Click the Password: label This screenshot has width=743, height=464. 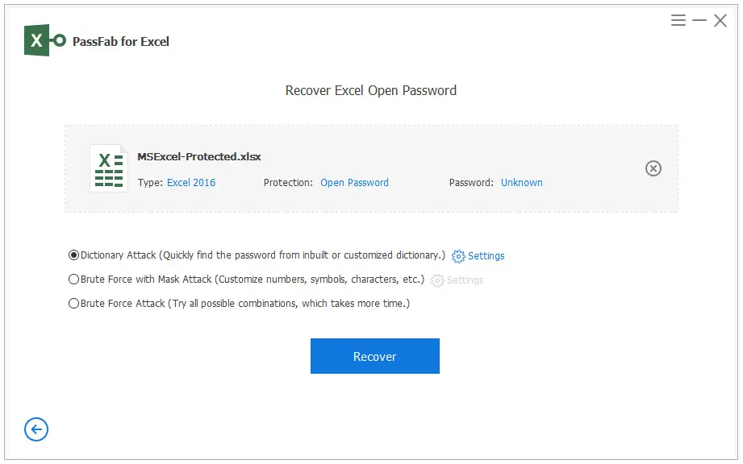click(x=471, y=183)
